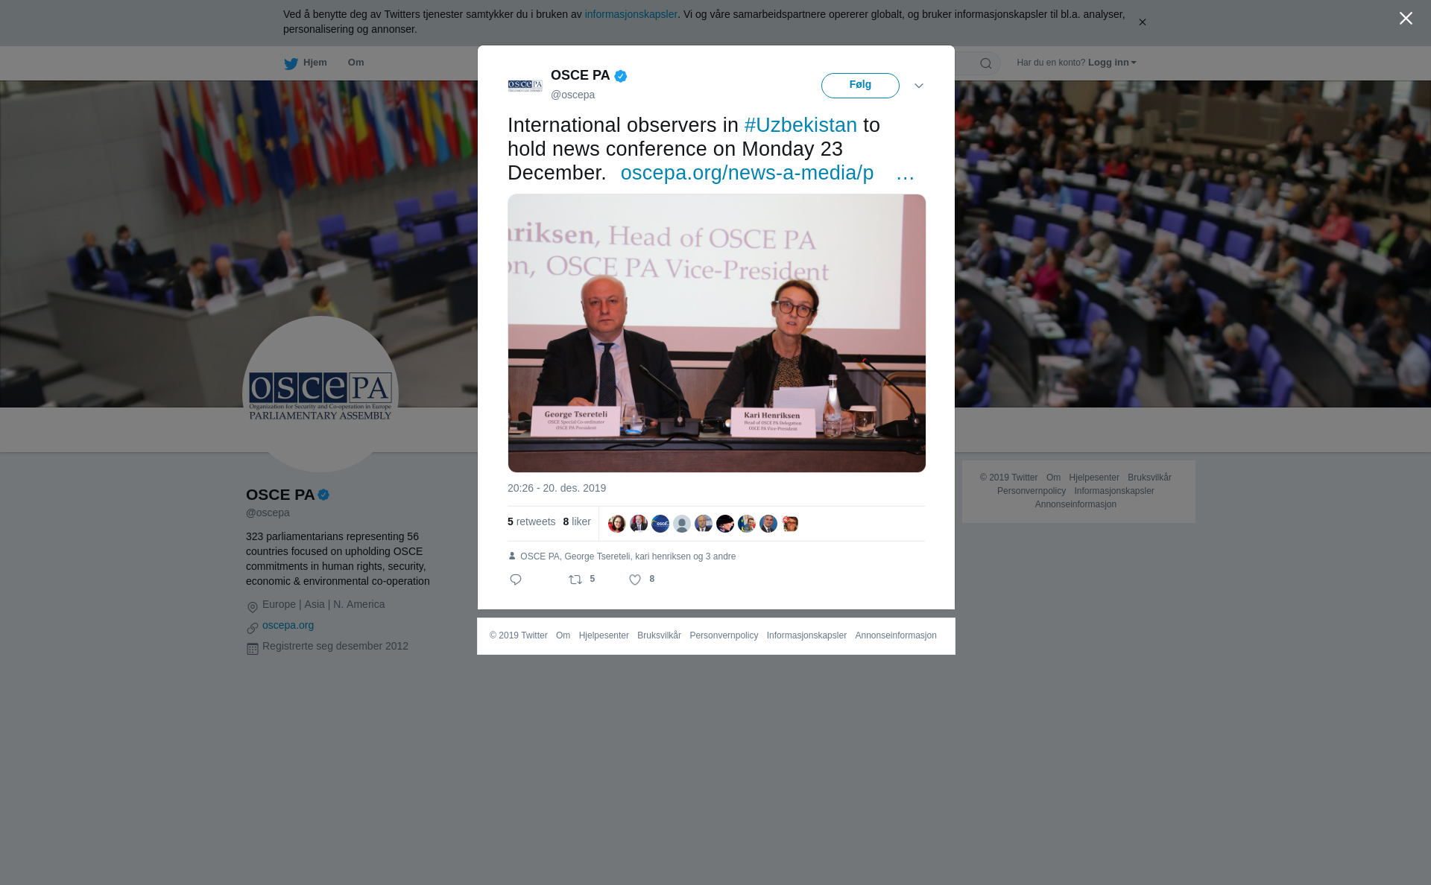This screenshot has width=1431, height=885.
Task: Open the press conference photo in tweet
Action: coord(717,333)
